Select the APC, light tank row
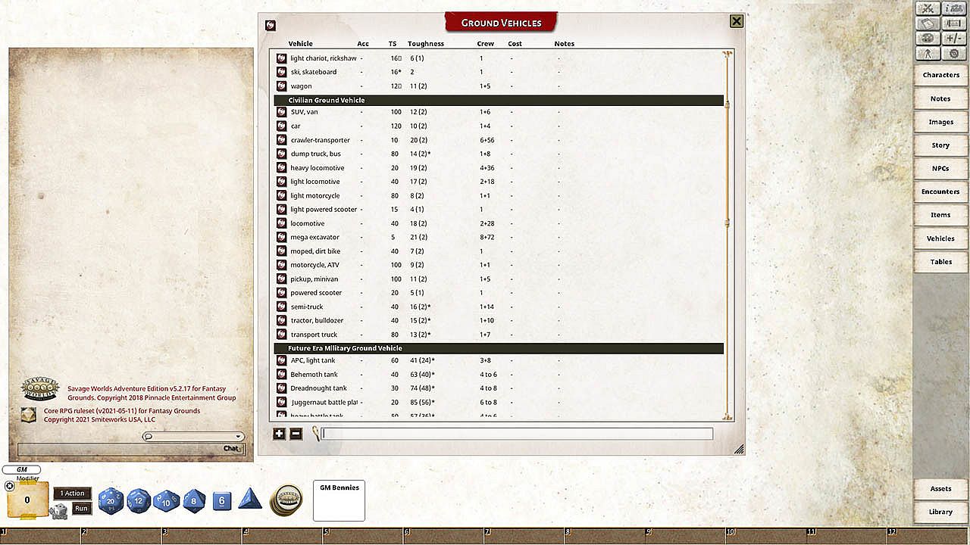The width and height of the screenshot is (970, 545). click(x=499, y=360)
